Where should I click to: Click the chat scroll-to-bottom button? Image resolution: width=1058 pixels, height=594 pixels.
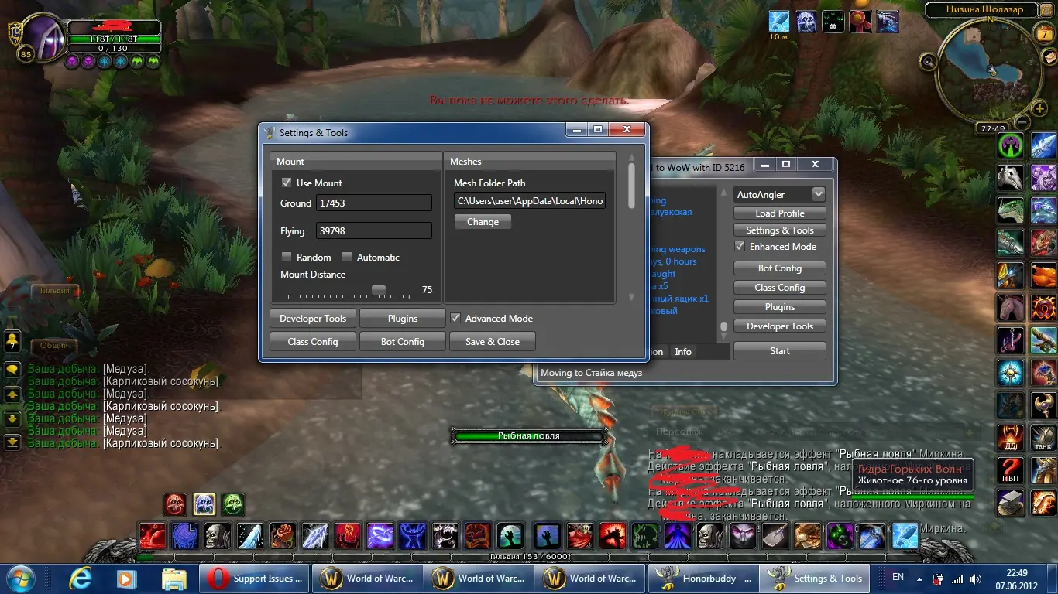(x=12, y=442)
